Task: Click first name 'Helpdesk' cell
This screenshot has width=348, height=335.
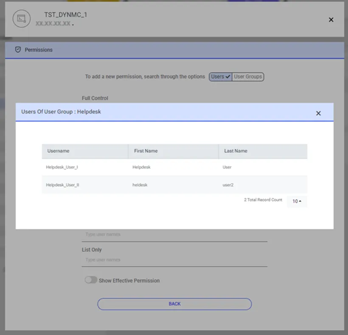Action: click(141, 167)
